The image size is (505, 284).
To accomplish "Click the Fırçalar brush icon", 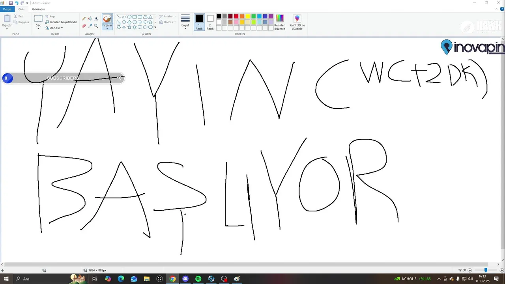I will (107, 19).
